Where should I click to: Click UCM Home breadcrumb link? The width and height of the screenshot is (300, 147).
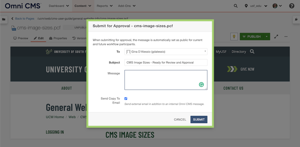pos(55,117)
